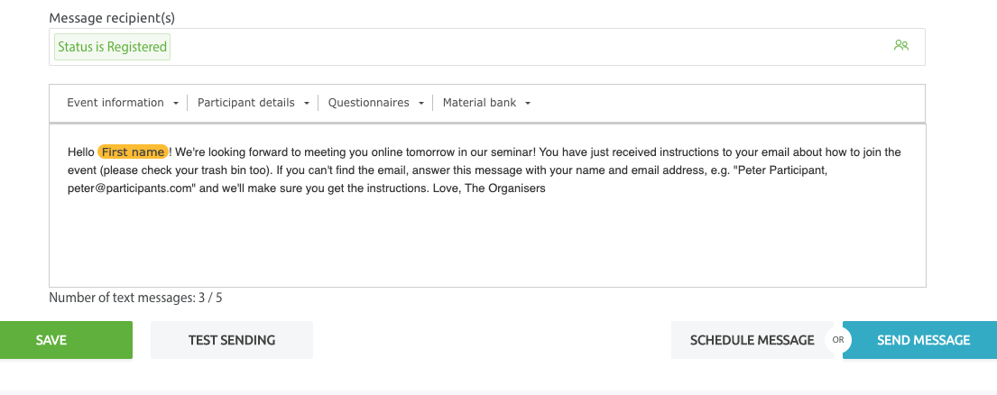Viewport: 997px width, 395px height.
Task: Click the 'Number of text messages' counter
Action: coord(135,298)
